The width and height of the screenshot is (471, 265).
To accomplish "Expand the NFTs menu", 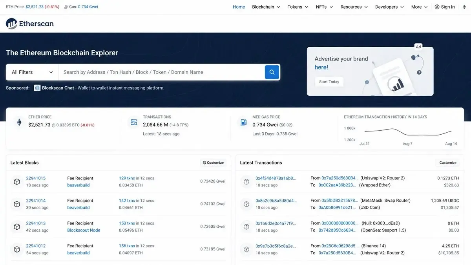I will pyautogui.click(x=324, y=7).
